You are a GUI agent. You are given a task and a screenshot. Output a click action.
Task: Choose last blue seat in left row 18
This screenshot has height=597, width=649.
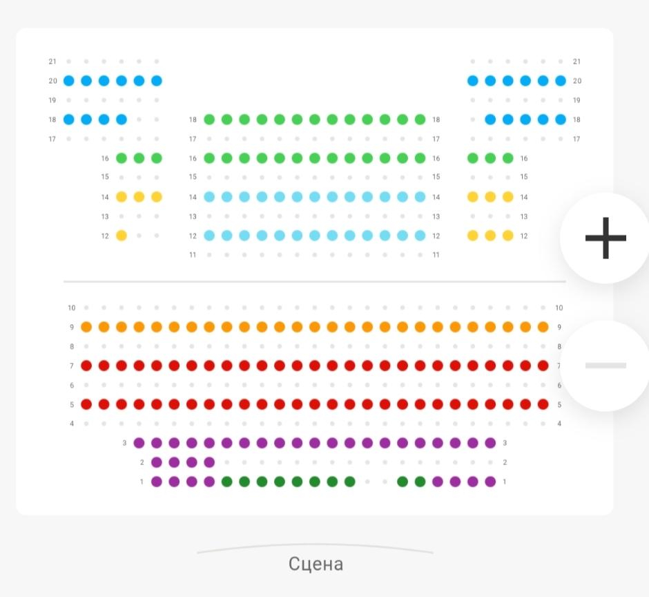point(122,120)
